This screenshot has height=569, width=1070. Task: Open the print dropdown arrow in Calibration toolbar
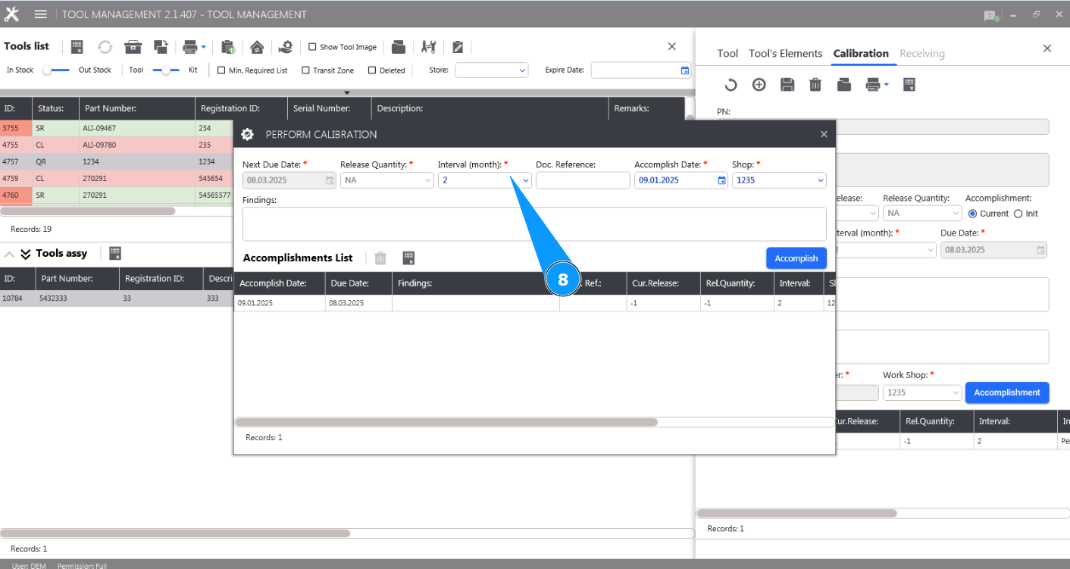(x=886, y=85)
